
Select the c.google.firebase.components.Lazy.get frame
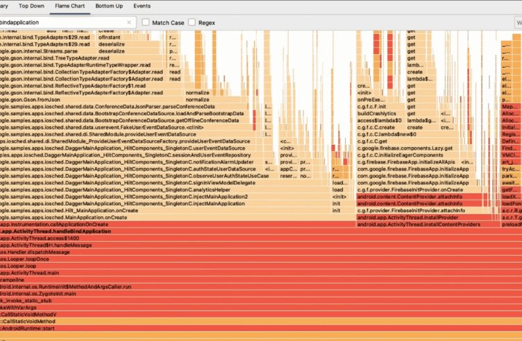point(416,148)
